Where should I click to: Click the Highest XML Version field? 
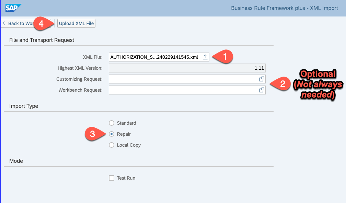[x=187, y=68]
